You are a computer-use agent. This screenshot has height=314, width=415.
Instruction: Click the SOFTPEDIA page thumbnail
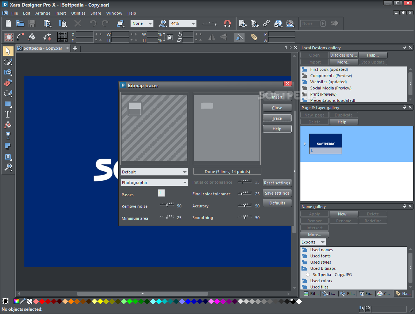(325, 143)
